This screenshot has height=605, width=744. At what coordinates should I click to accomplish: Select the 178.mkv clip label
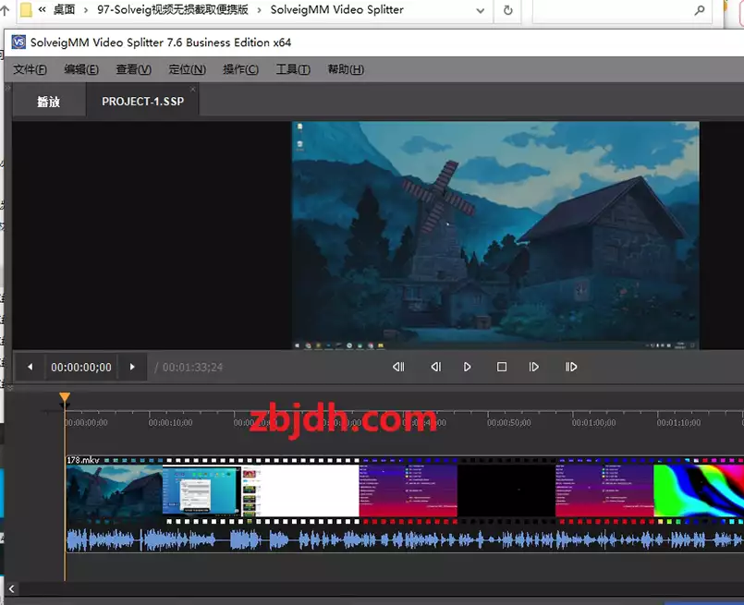pyautogui.click(x=83, y=460)
